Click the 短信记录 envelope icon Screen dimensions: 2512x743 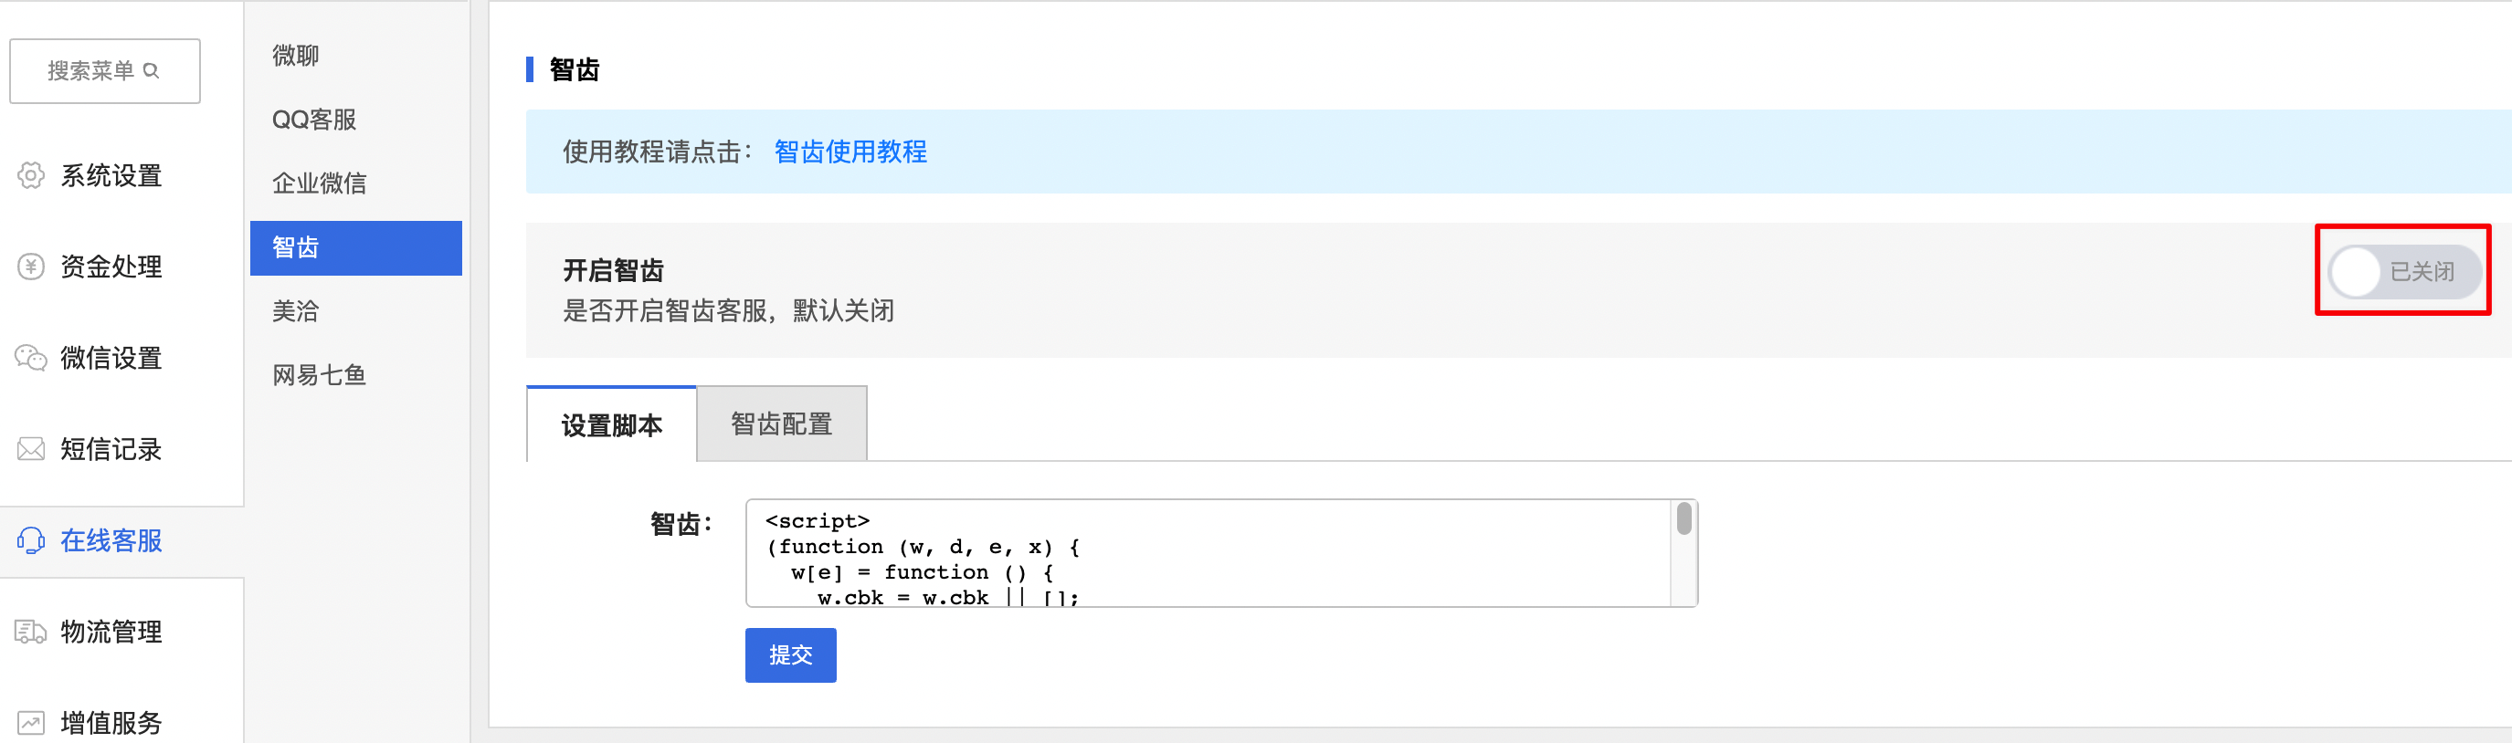pyautogui.click(x=29, y=448)
